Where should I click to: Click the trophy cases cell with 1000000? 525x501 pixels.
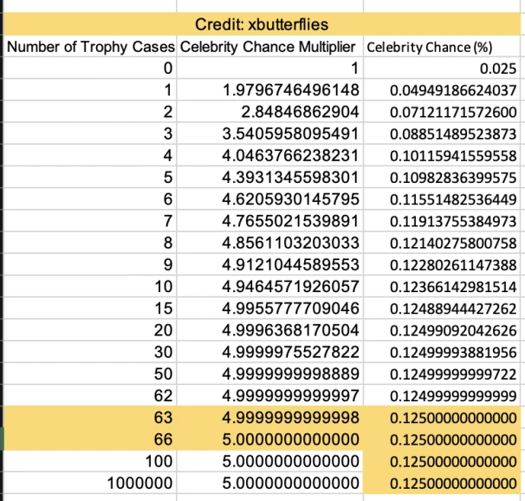90,483
